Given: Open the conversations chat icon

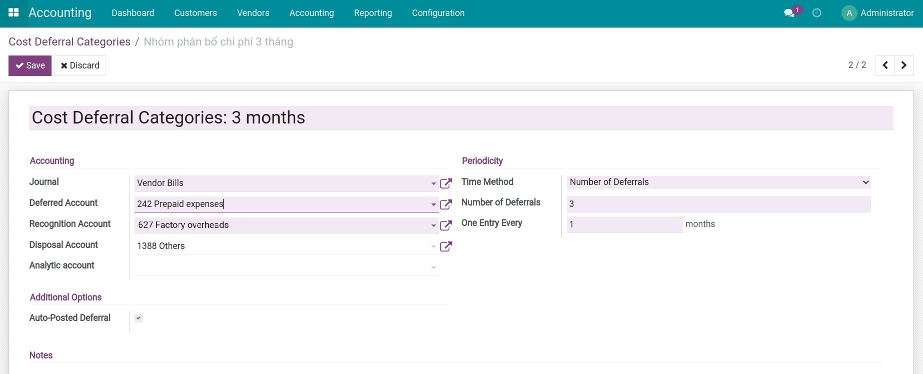Looking at the screenshot, I should pos(789,13).
